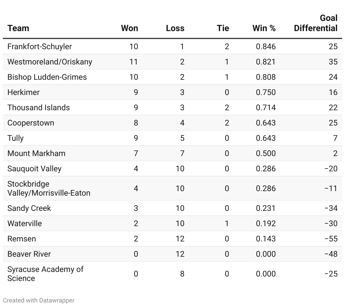Select the Westmoreland/Oriskany team name
Image resolution: width=345 pixels, height=307 pixels.
coord(50,62)
